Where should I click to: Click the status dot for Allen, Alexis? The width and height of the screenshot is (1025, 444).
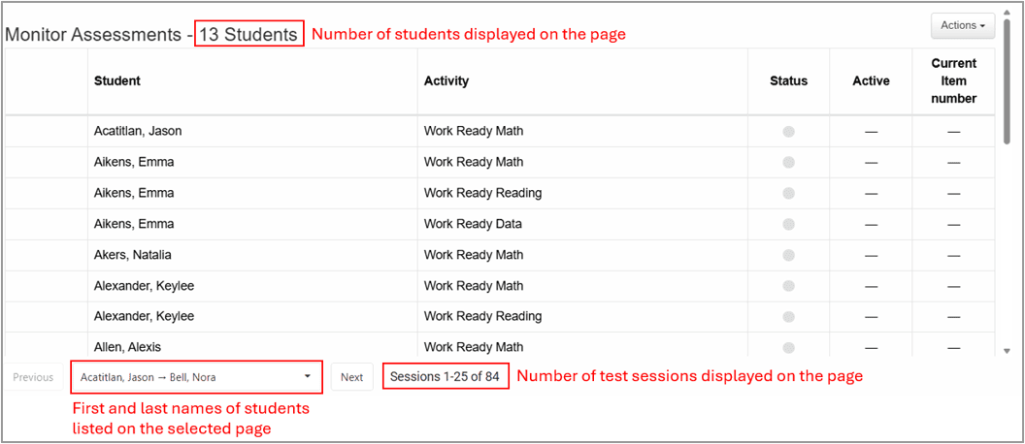click(788, 347)
